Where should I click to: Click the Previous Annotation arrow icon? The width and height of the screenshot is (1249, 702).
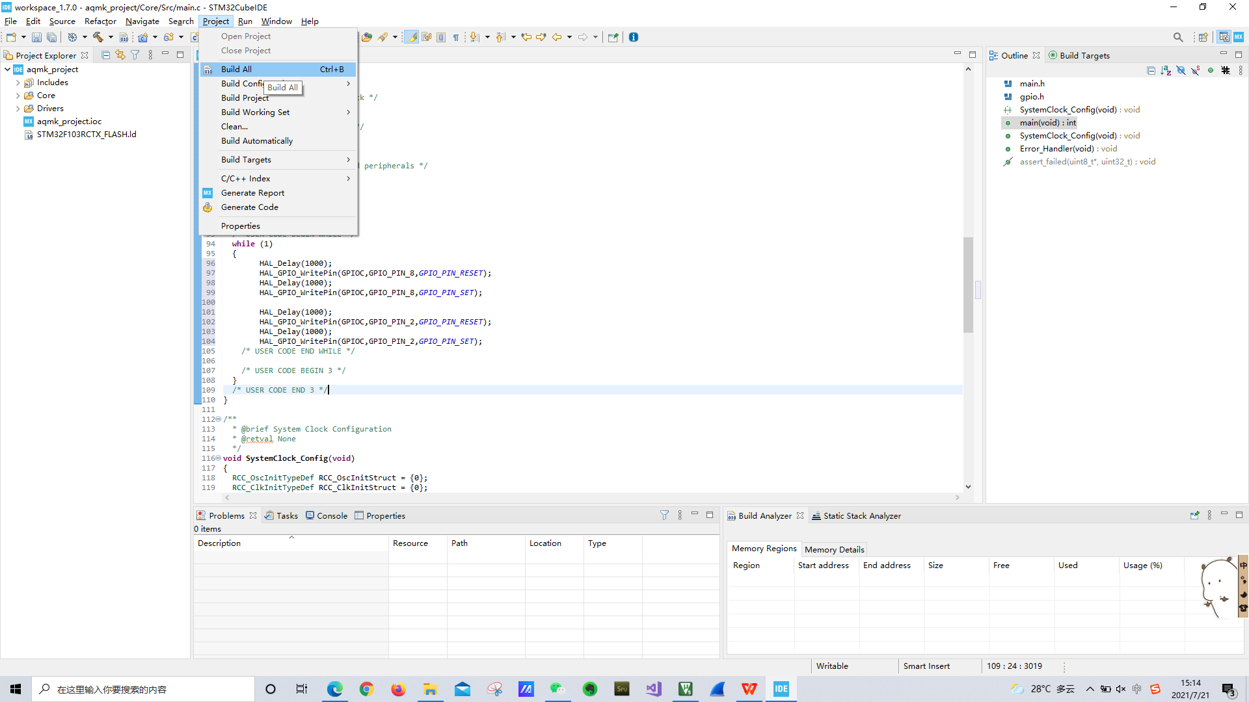coord(500,37)
